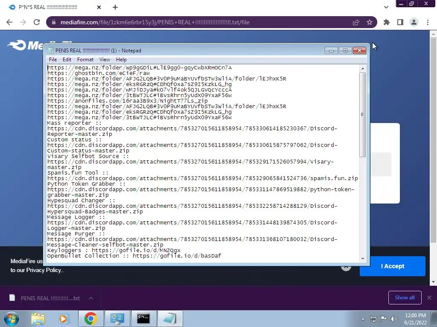Open Windows Media Player from taskbar
437x327 pixels.
[63, 318]
